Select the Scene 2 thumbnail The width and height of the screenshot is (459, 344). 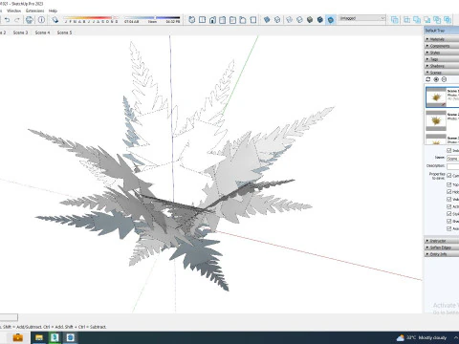click(436, 120)
